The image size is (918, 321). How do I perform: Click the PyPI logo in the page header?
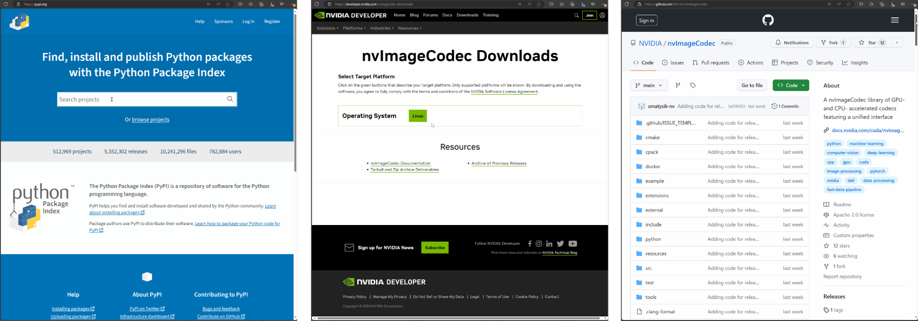click(x=19, y=22)
